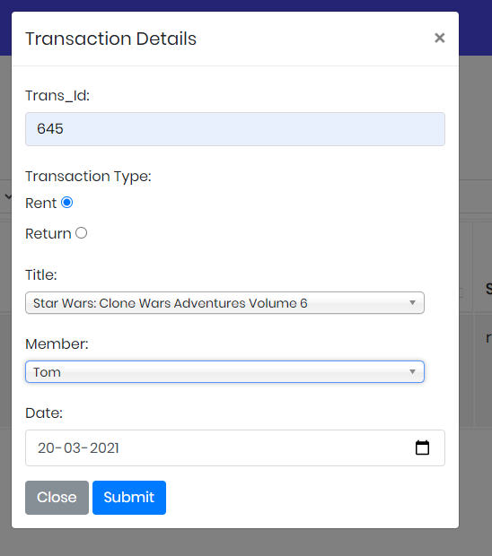
Task: Click the Title: label
Action: (x=41, y=274)
